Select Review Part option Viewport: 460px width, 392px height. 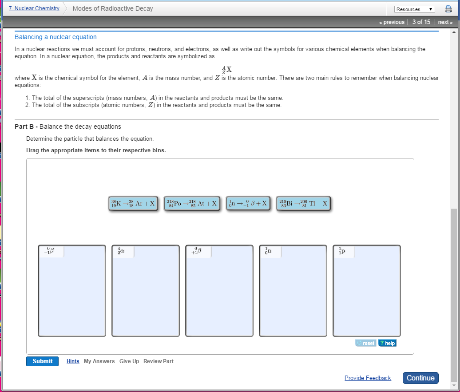[x=159, y=361]
